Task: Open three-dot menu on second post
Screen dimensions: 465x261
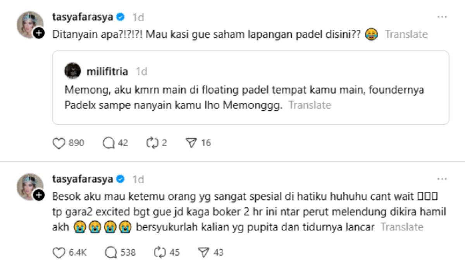Action: tap(442, 179)
